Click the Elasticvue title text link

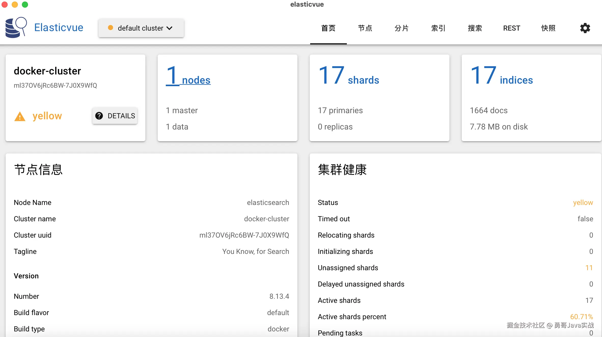pos(59,28)
